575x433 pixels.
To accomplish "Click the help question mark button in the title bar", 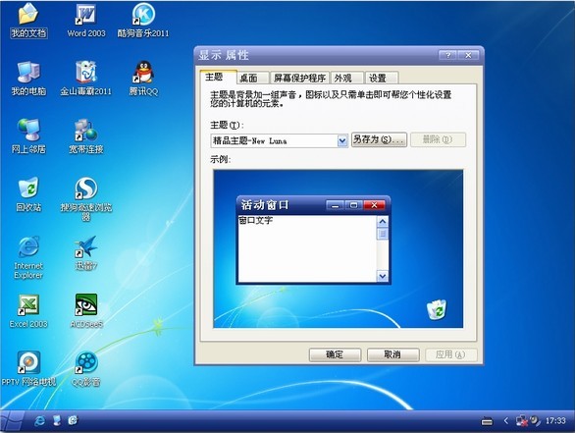I will [x=447, y=55].
